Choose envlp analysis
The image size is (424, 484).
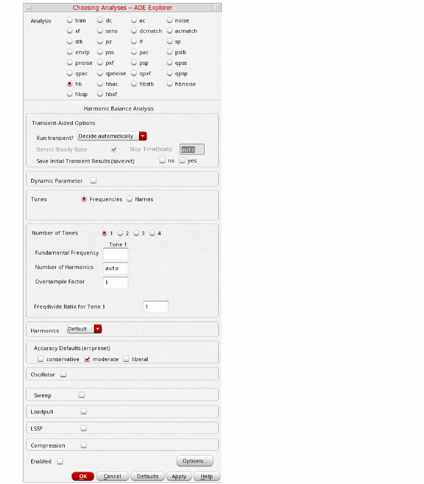pyautogui.click(x=70, y=52)
